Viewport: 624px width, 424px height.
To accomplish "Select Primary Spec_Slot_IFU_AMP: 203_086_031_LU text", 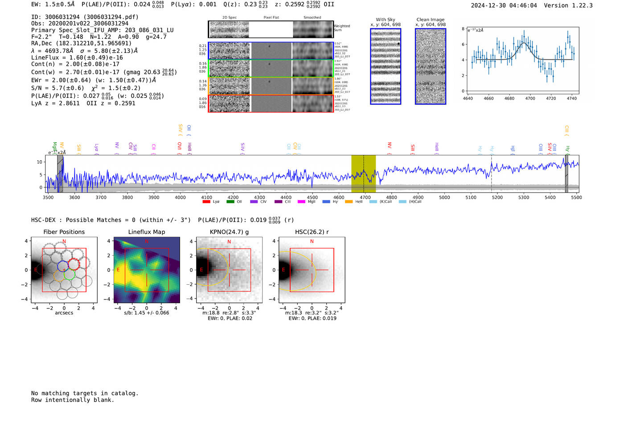I will 103,30.
